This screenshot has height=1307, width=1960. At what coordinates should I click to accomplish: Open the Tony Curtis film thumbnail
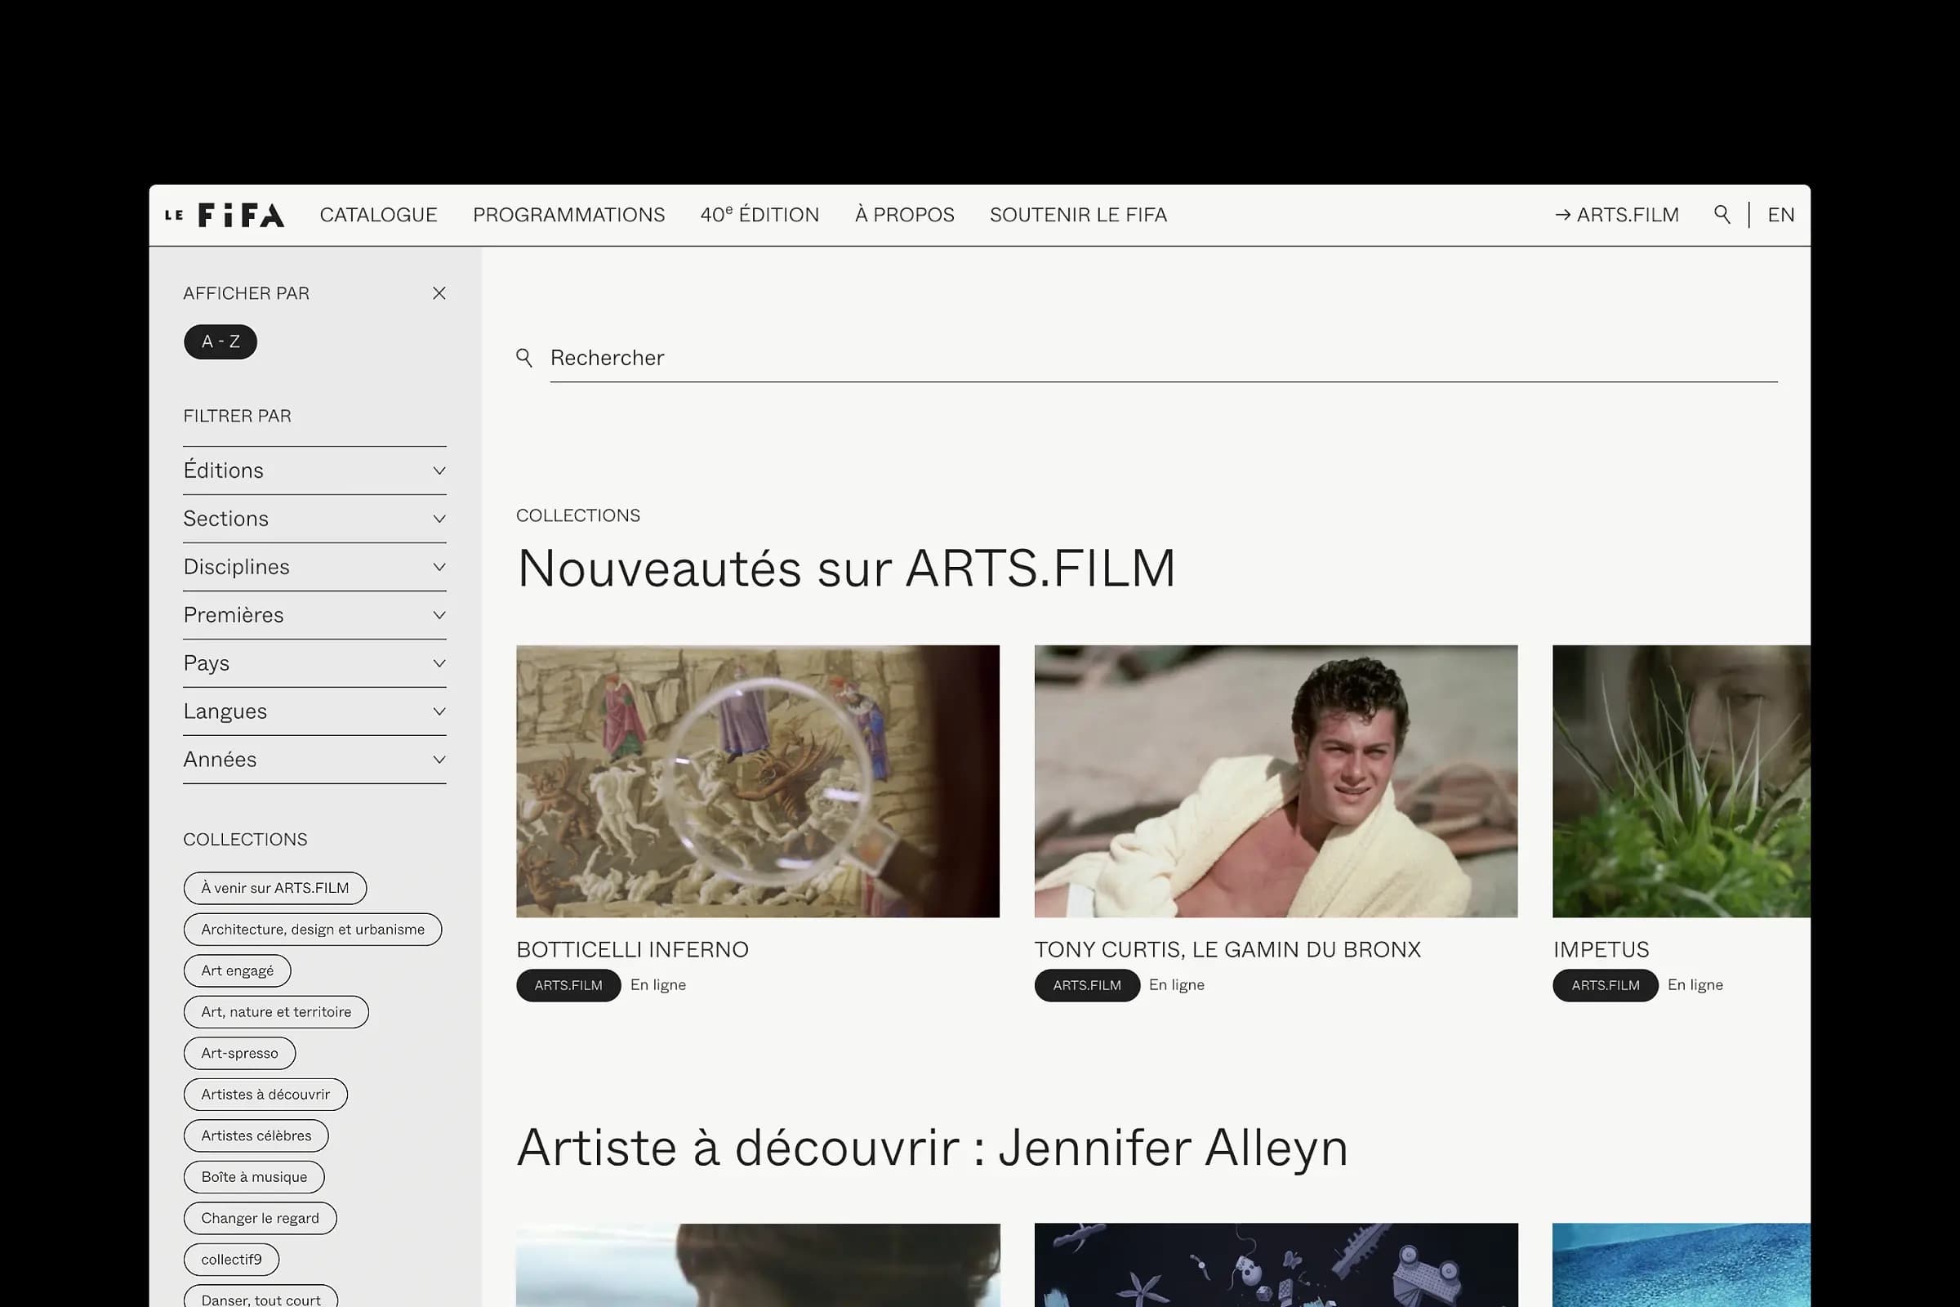coord(1276,781)
